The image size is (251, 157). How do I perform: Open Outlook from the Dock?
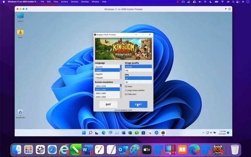(123, 150)
